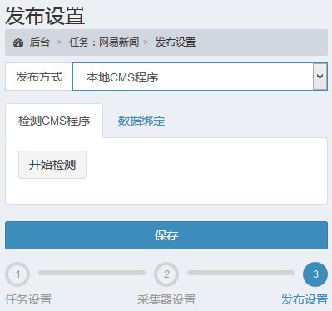Select step 2 circle in the progress bar

click(166, 274)
